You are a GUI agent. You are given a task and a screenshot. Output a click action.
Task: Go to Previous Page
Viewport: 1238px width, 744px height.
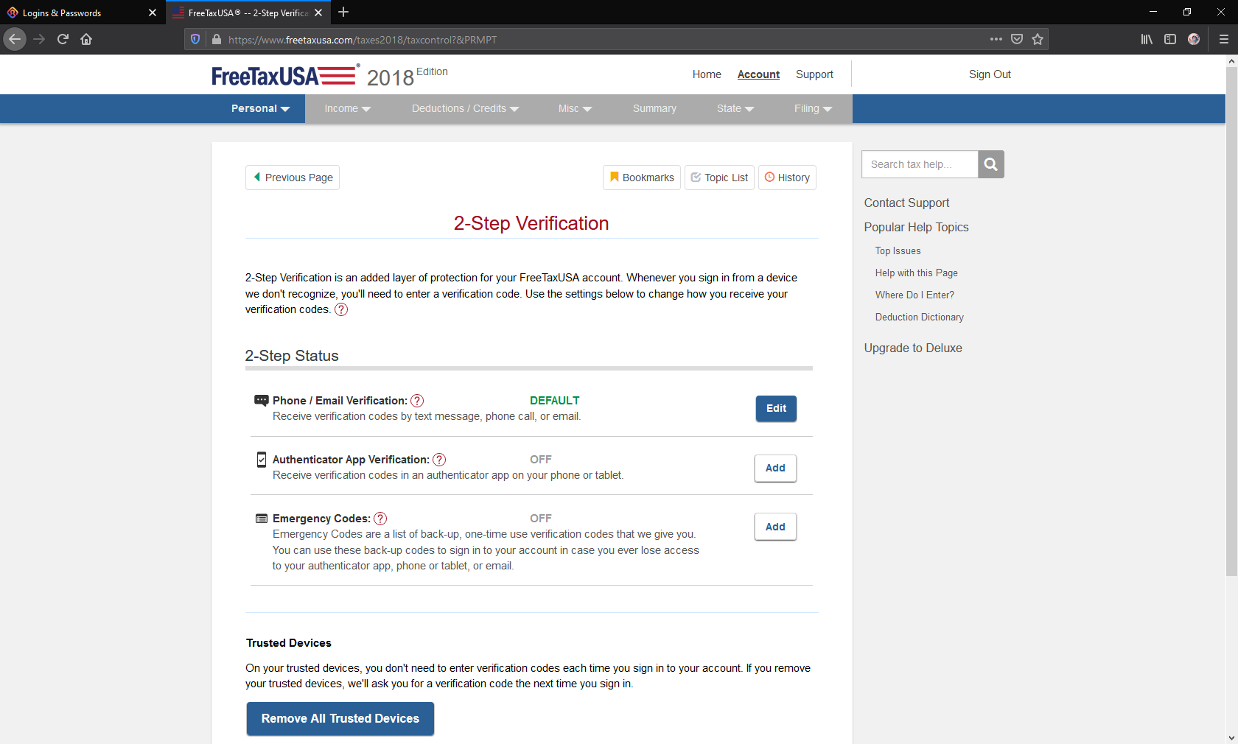pos(293,178)
